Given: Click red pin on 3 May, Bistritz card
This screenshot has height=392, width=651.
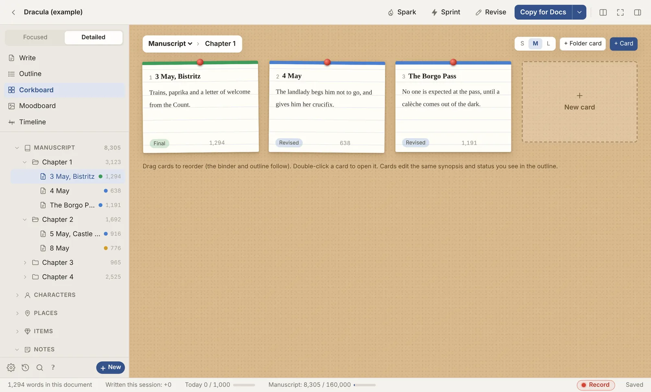Looking at the screenshot, I should click(200, 62).
